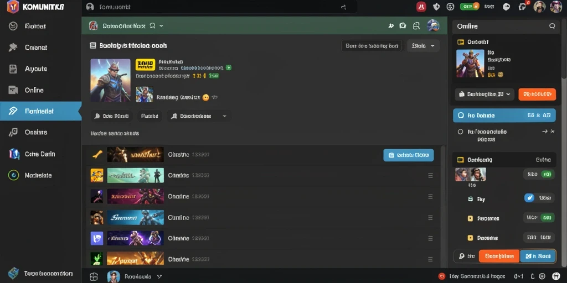Click the Ocre Finnd pill button with person icon
The height and width of the screenshot is (283, 567).
(111, 116)
